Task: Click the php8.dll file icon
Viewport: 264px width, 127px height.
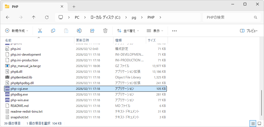Action: point(7,72)
